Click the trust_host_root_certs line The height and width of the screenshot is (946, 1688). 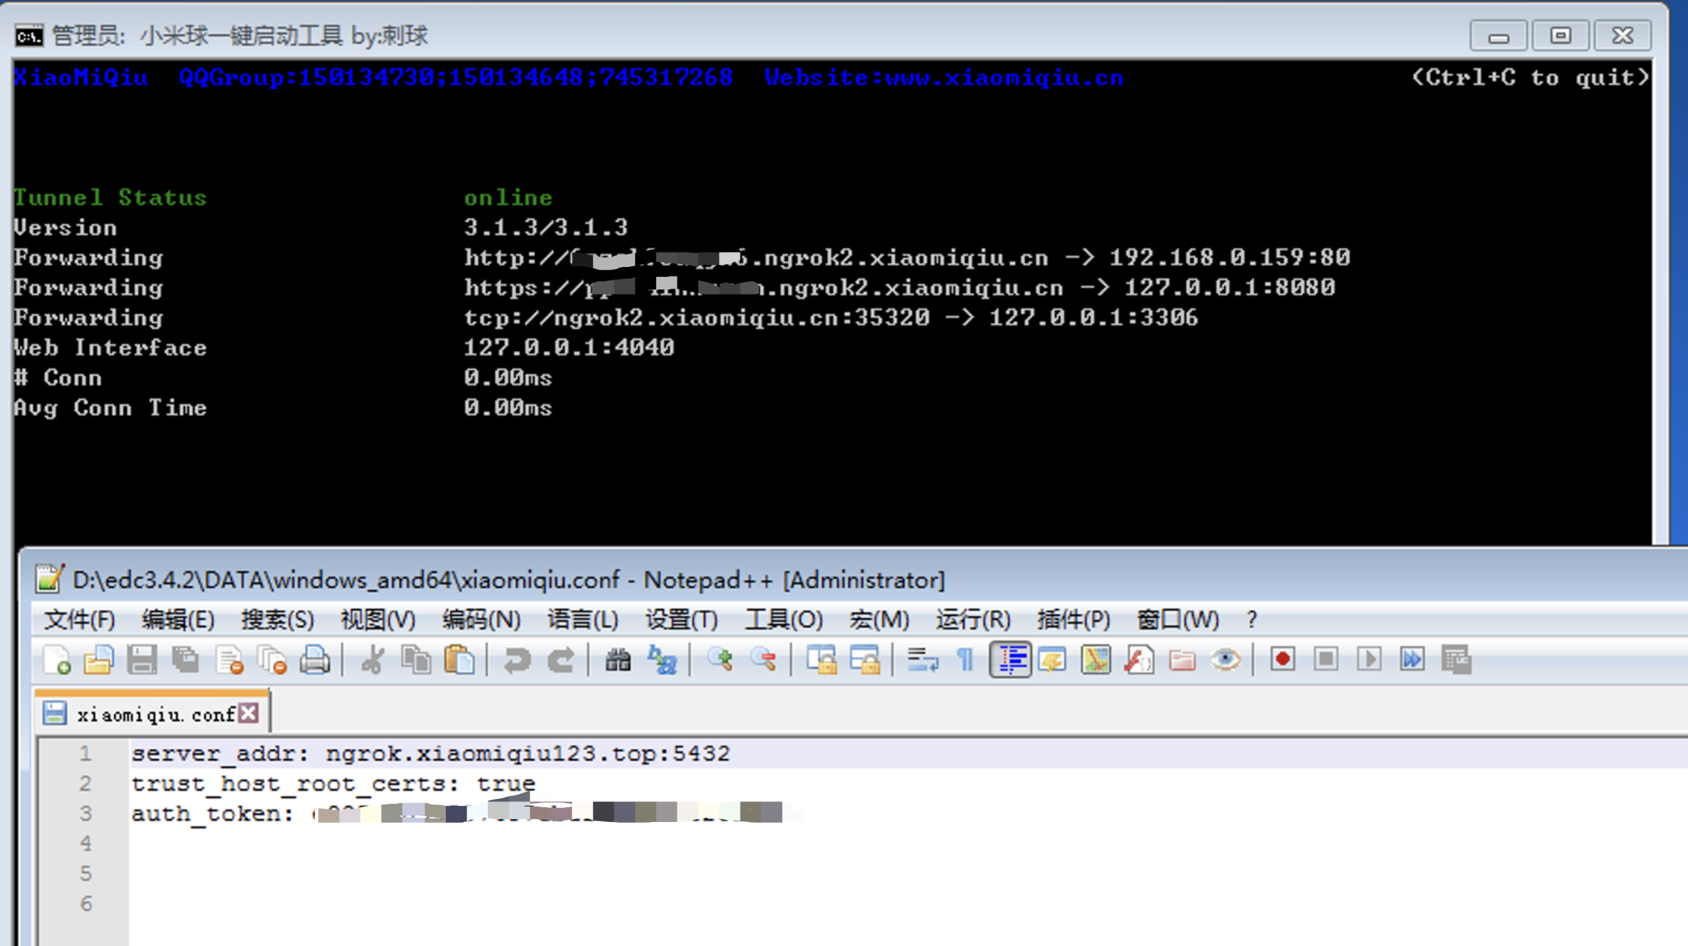click(334, 784)
